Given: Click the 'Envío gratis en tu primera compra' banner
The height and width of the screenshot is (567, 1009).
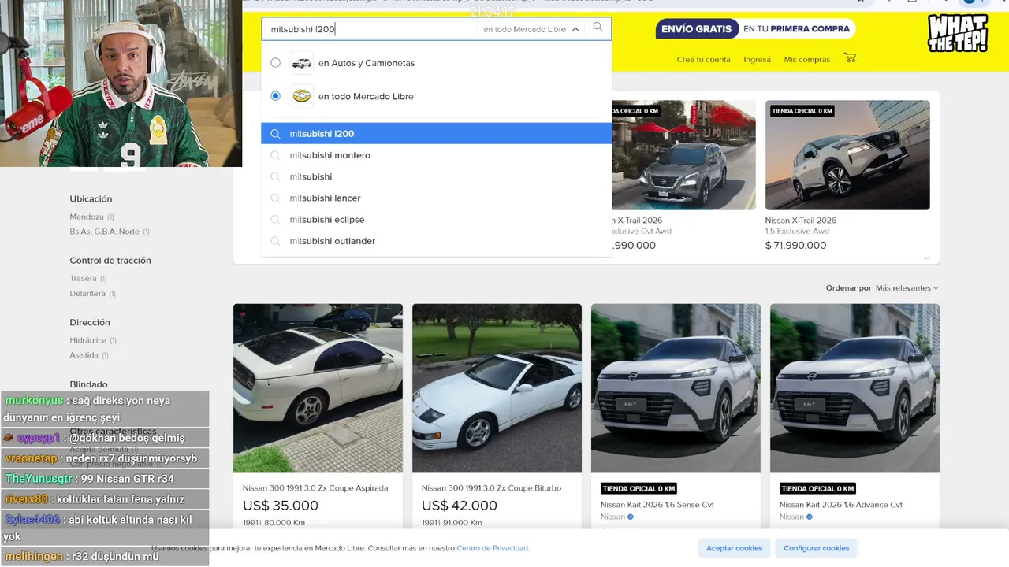Looking at the screenshot, I should 755,29.
